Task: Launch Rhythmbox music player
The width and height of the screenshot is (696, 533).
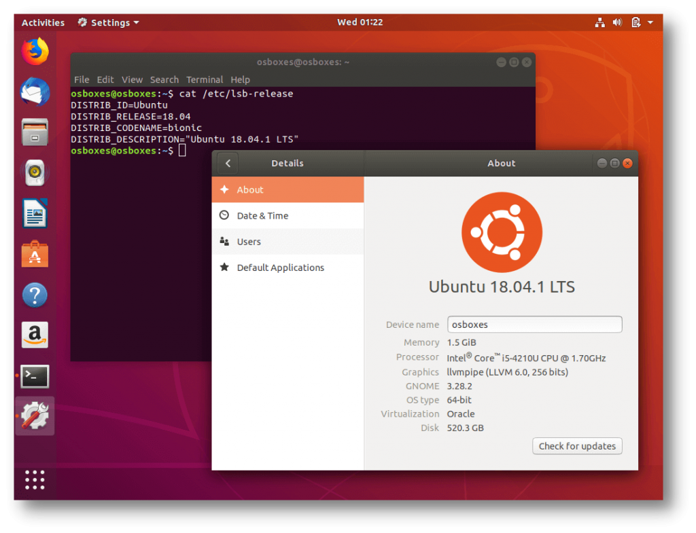Action: (x=35, y=173)
